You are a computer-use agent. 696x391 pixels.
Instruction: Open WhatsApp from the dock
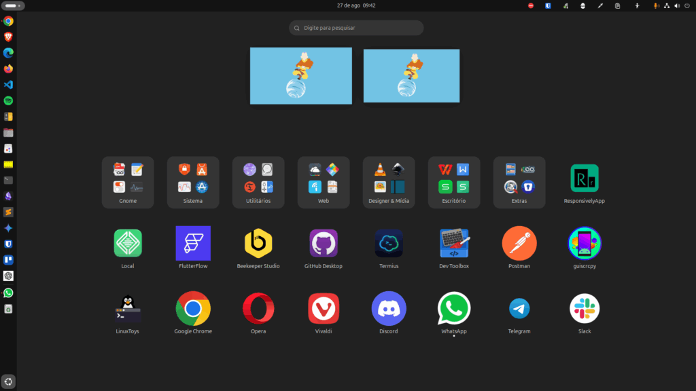8,293
